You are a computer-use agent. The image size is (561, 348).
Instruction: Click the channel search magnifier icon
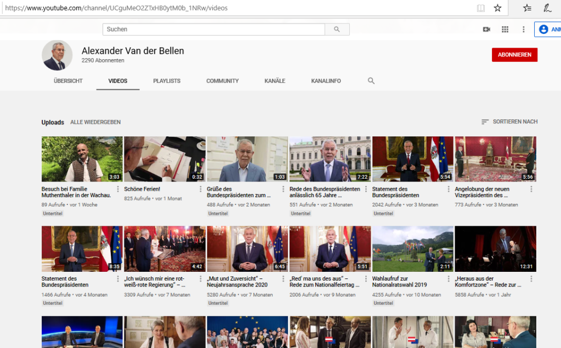[371, 81]
